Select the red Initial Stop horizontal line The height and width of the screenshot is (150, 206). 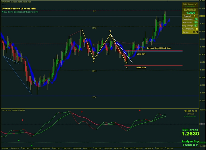(x=154, y=65)
